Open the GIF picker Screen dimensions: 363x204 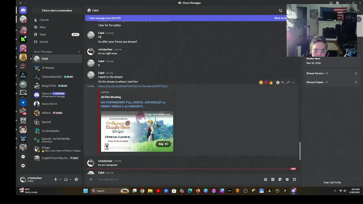pos(273,179)
